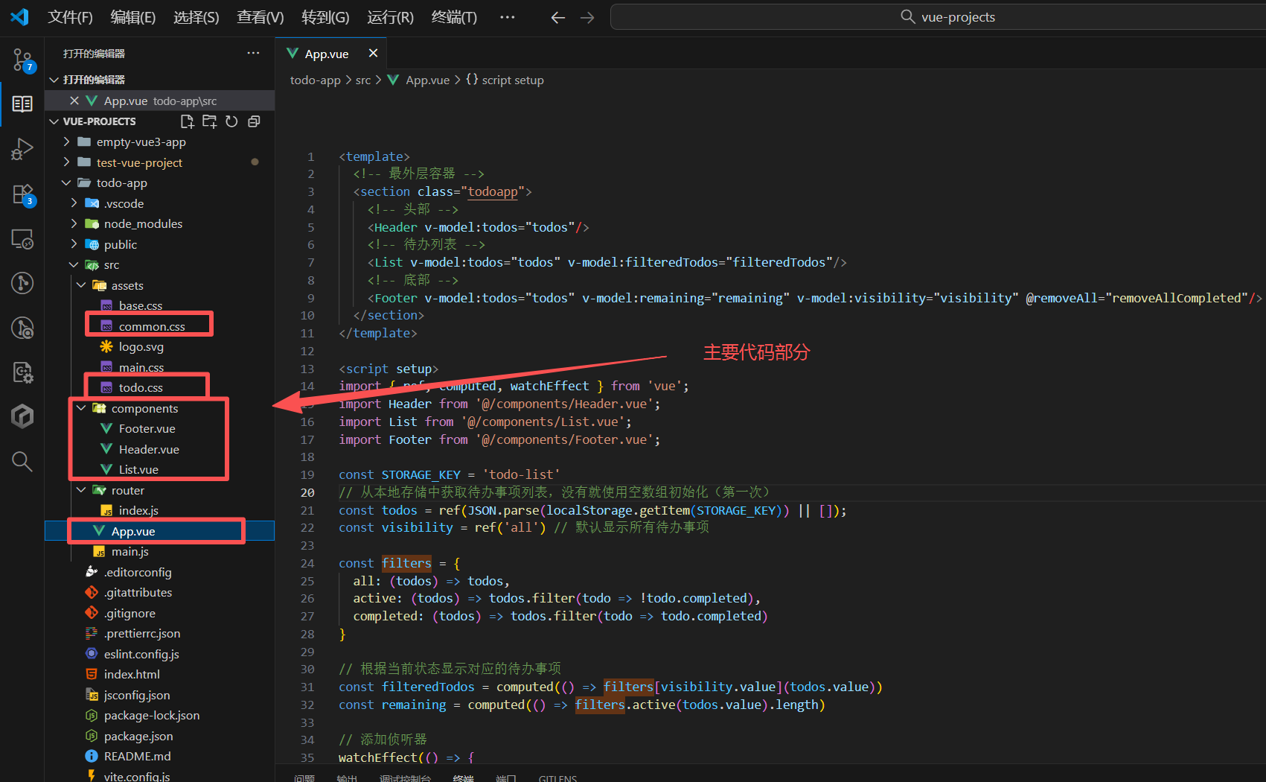Image resolution: width=1266 pixels, height=782 pixels.
Task: Open Run and Debug view
Action: (x=22, y=149)
